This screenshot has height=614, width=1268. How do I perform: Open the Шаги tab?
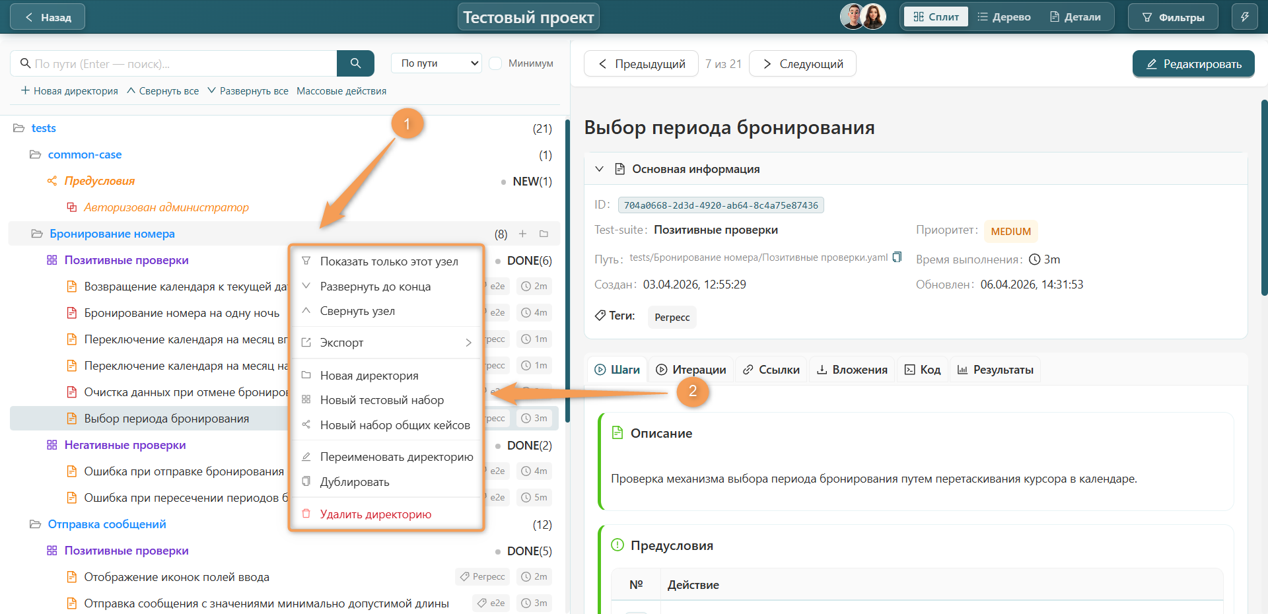point(617,370)
